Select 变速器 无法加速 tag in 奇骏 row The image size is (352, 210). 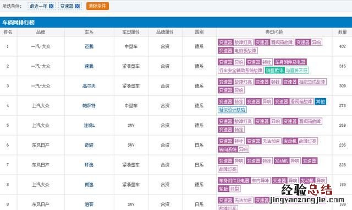[263, 141]
